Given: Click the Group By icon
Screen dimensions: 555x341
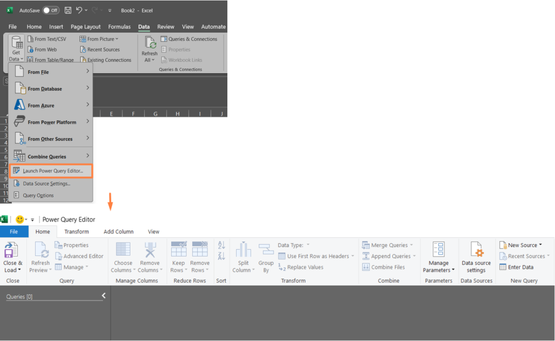Looking at the screenshot, I should [x=266, y=250].
